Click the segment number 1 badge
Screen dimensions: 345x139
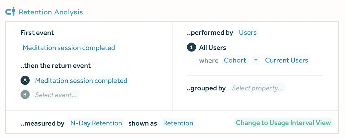[191, 48]
